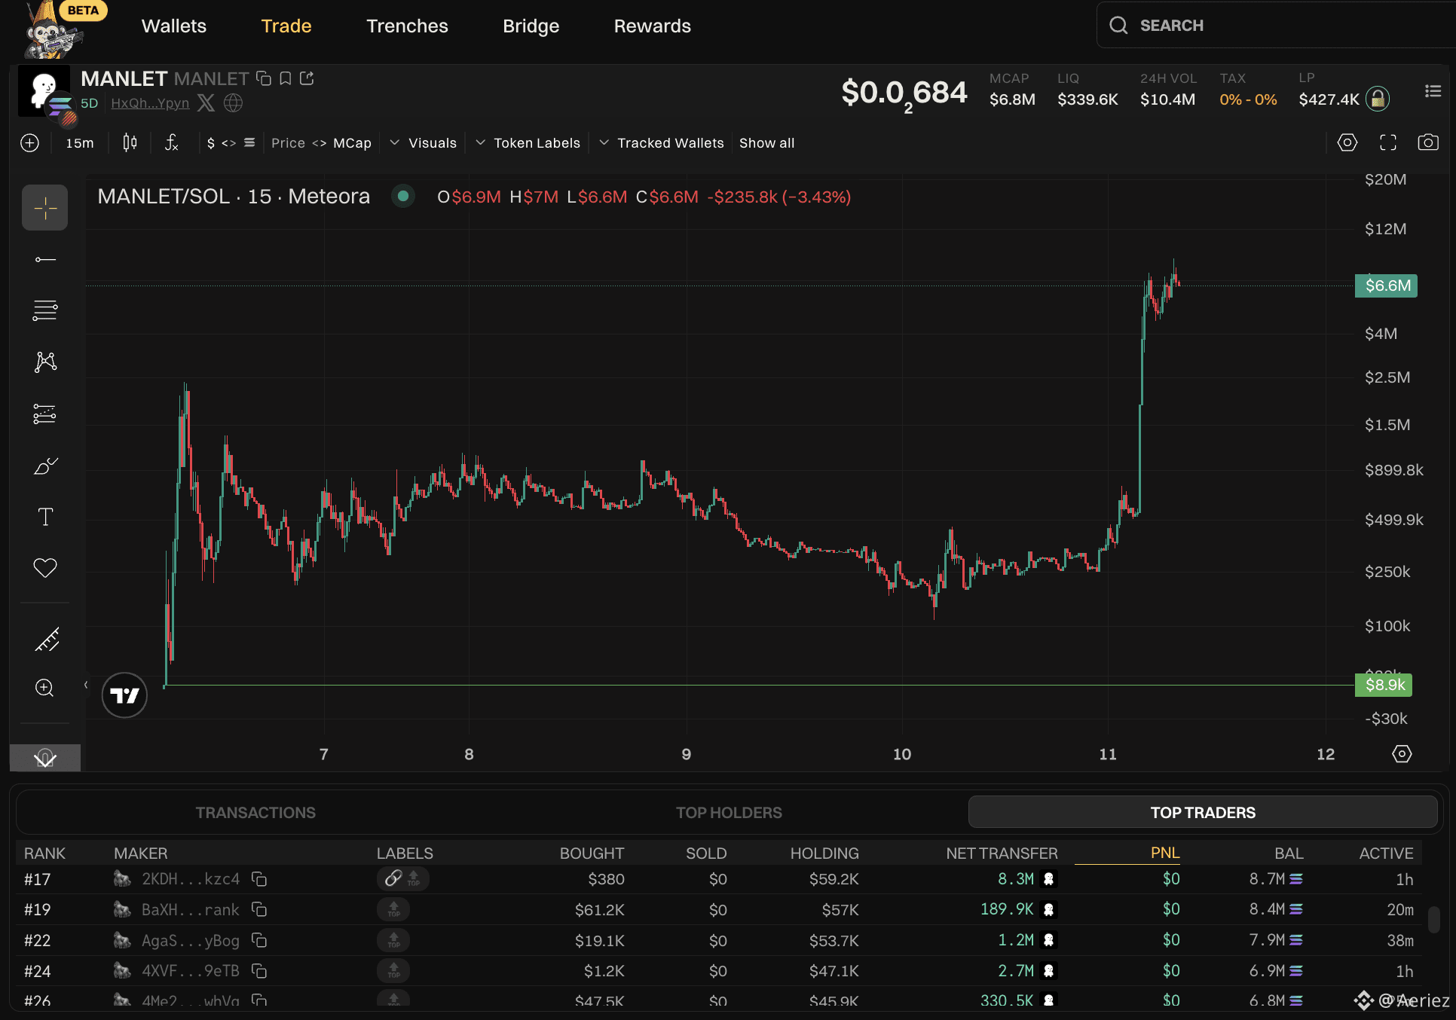Viewport: 1456px width, 1020px height.
Task: Click the Show all button
Action: coord(766,143)
